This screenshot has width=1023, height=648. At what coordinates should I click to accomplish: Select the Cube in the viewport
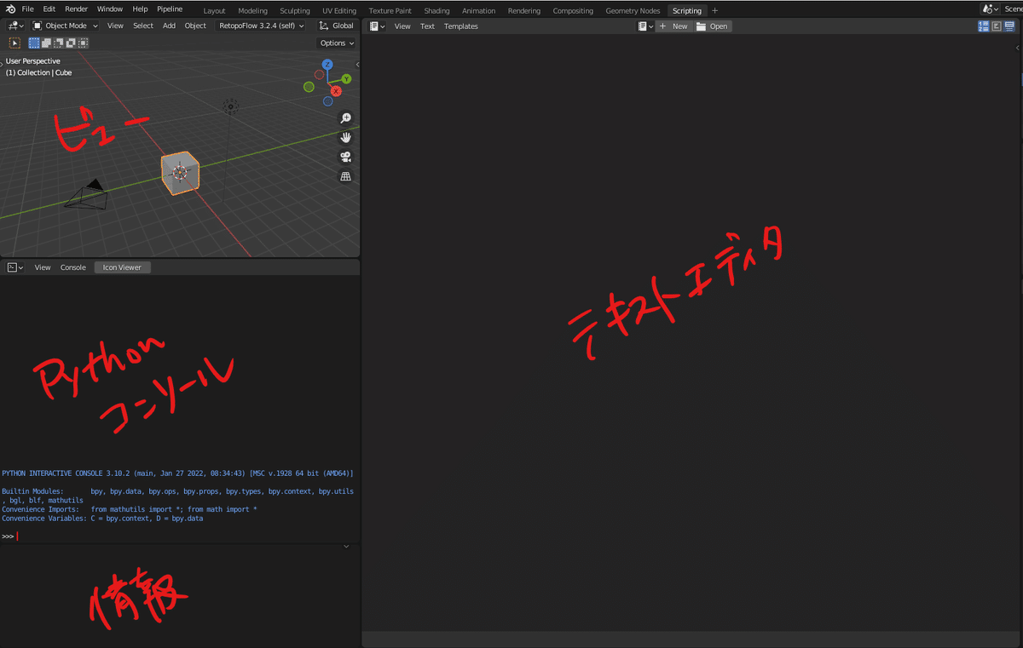coord(180,173)
